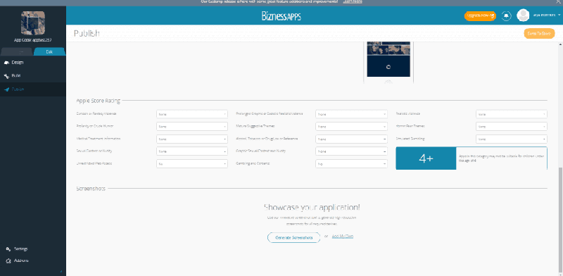Viewport: 563px width, 276px height.
Task: Open Realistic Violence dropdown
Action: (x=512, y=114)
